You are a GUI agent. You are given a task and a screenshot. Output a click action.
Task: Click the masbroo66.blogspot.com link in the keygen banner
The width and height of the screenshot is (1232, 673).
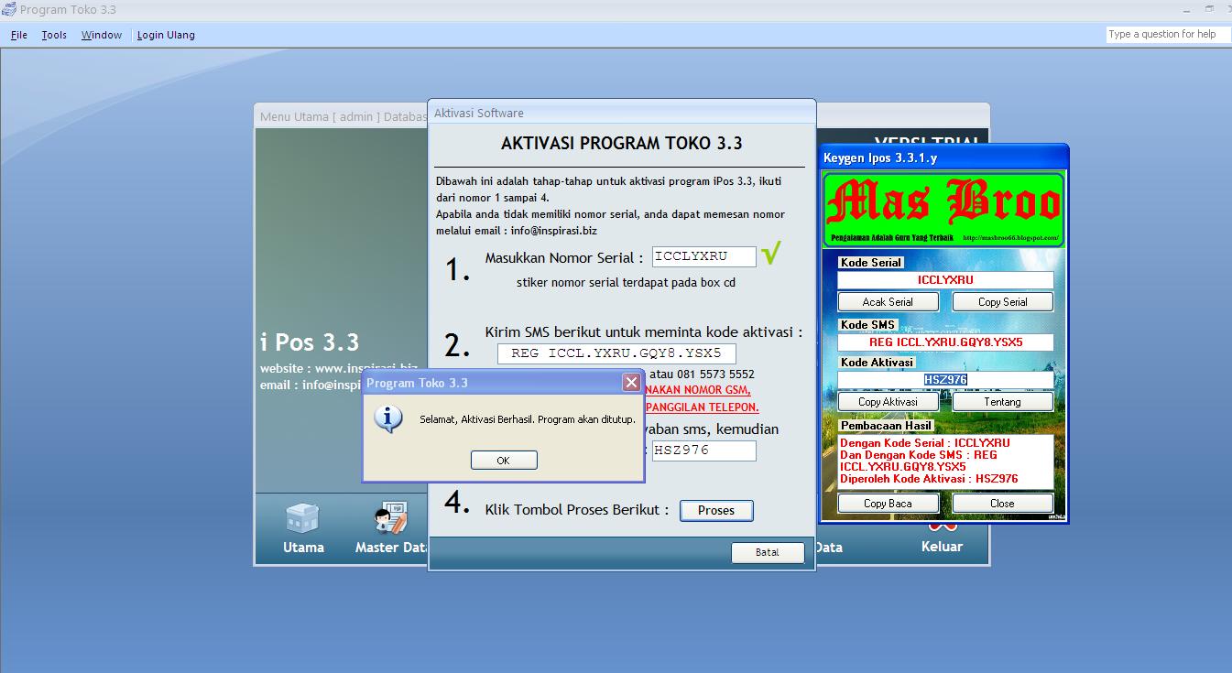(x=1011, y=238)
